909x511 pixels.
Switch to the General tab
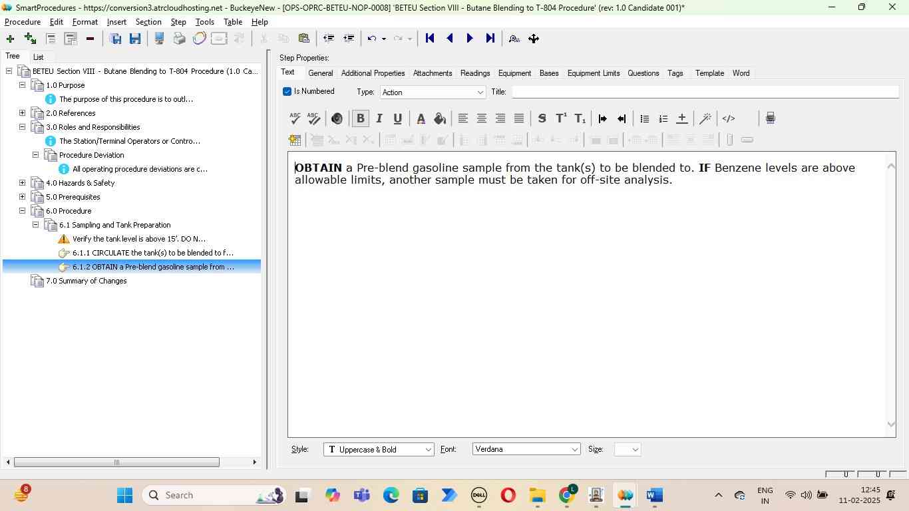pyautogui.click(x=321, y=73)
